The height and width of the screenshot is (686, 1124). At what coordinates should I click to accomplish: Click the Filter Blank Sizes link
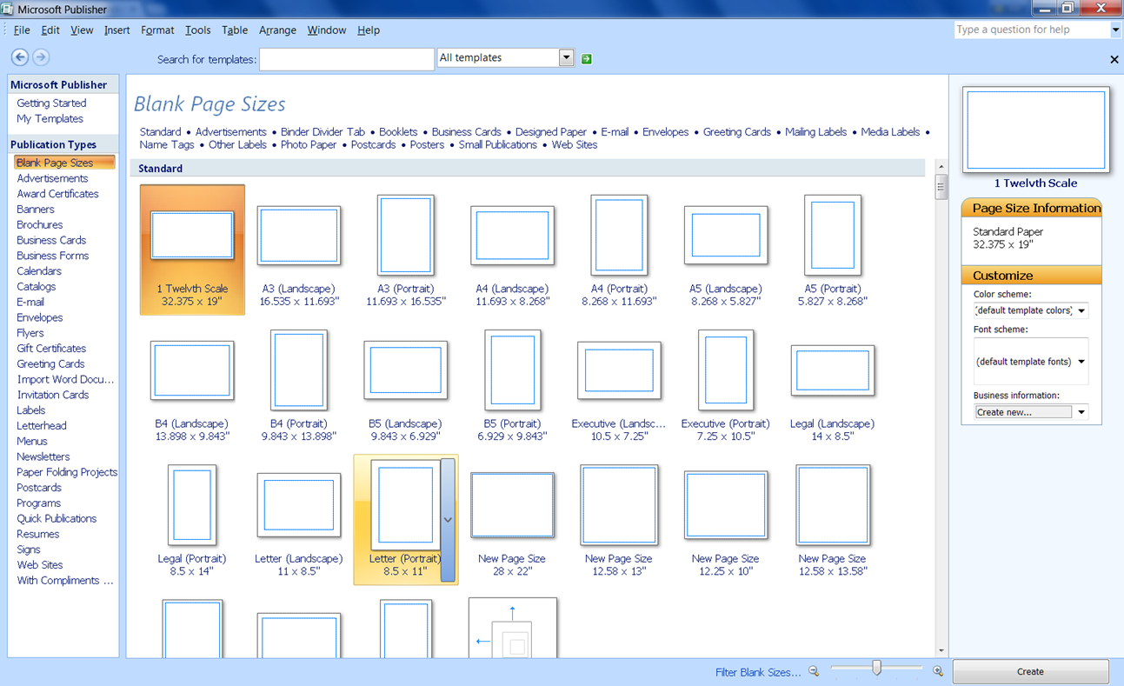(x=758, y=672)
